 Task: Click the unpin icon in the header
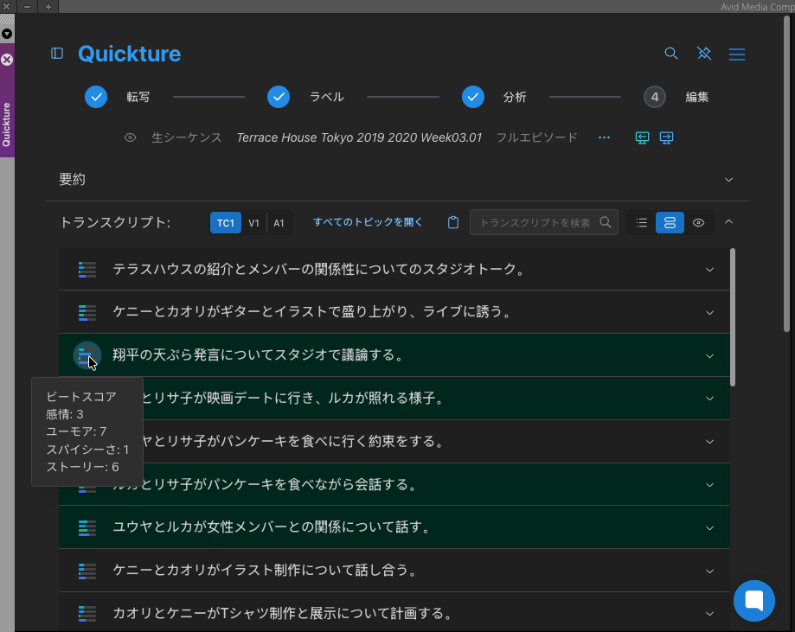point(704,54)
